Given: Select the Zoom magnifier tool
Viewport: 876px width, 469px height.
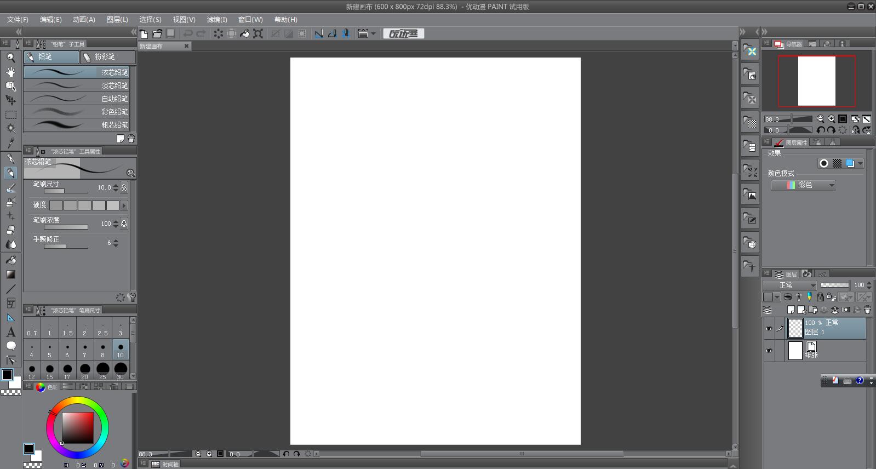Looking at the screenshot, I should click(x=10, y=58).
